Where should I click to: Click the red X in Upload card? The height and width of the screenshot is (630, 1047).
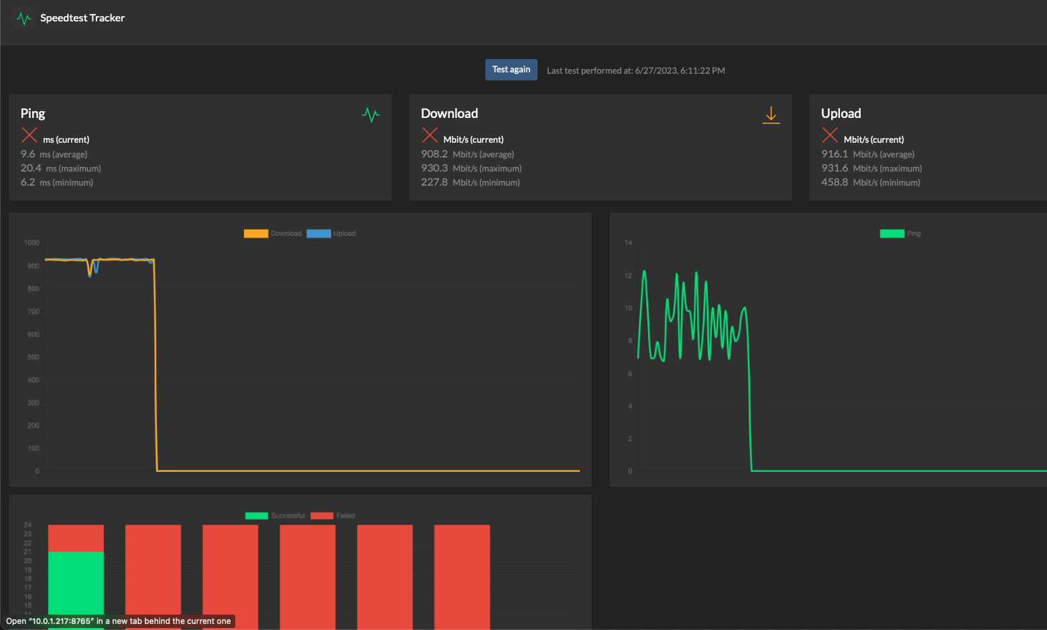point(830,135)
